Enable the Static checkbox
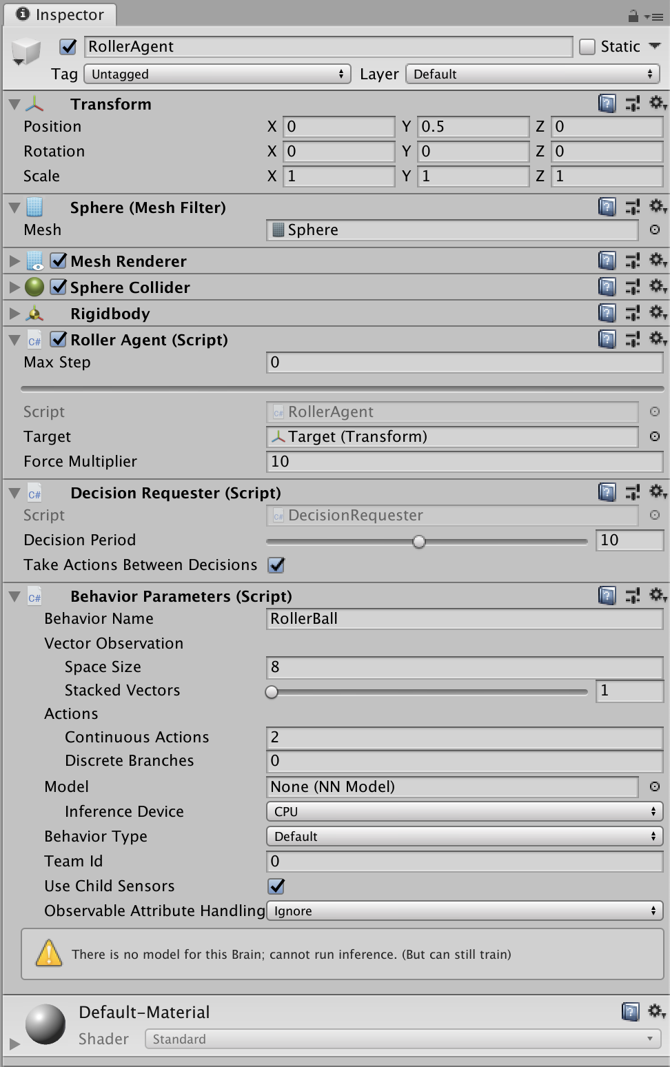Image resolution: width=670 pixels, height=1067 pixels. [587, 46]
